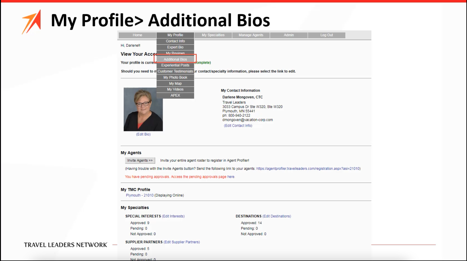This screenshot has width=467, height=261.
Task: Click the Edit Bio link
Action: [143, 135]
